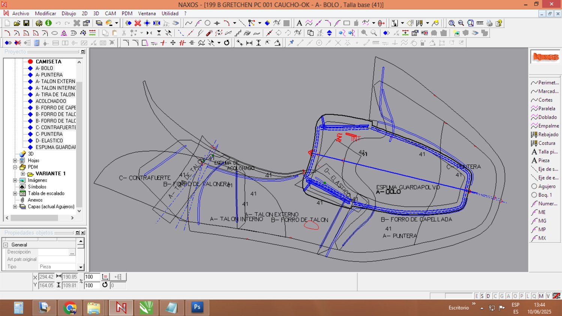
Task: Select A- PUNTERA in project tree
Action: [x=49, y=75]
